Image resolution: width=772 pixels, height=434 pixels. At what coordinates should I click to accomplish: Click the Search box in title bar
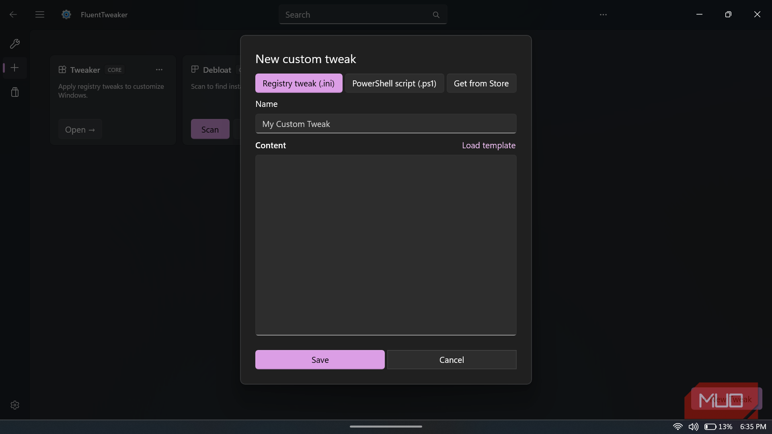pos(363,15)
